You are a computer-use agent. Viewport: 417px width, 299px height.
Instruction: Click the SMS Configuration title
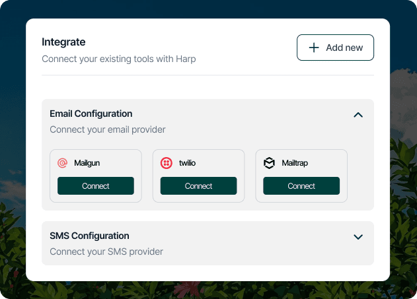point(89,236)
